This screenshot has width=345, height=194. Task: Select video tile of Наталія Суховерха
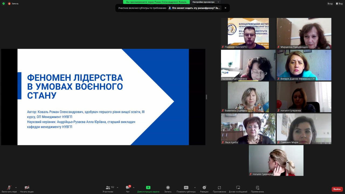point(276,161)
